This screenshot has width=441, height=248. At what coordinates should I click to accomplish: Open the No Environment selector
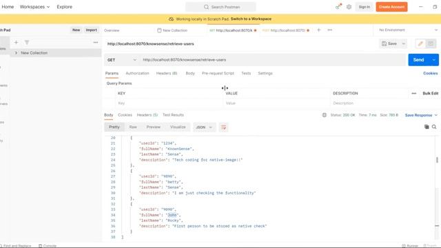tap(408, 30)
